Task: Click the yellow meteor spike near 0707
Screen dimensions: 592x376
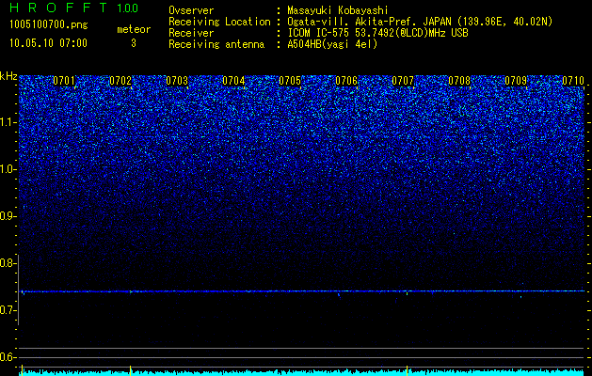Action: 407,370
